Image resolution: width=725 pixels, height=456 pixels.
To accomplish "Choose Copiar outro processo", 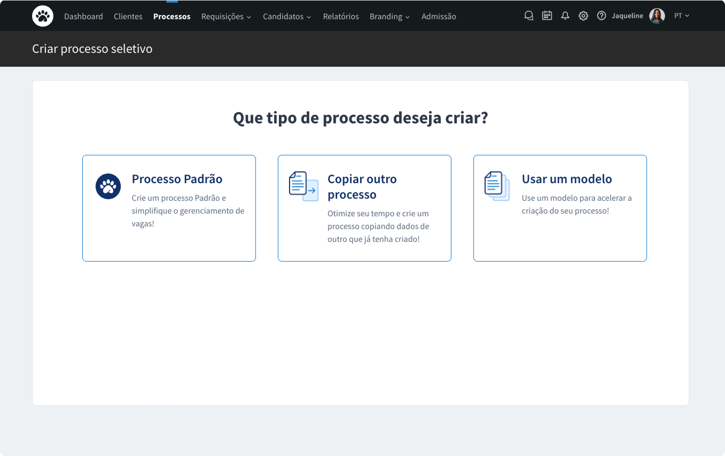I will (364, 208).
